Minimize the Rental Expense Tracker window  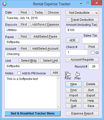(x=81, y=4)
